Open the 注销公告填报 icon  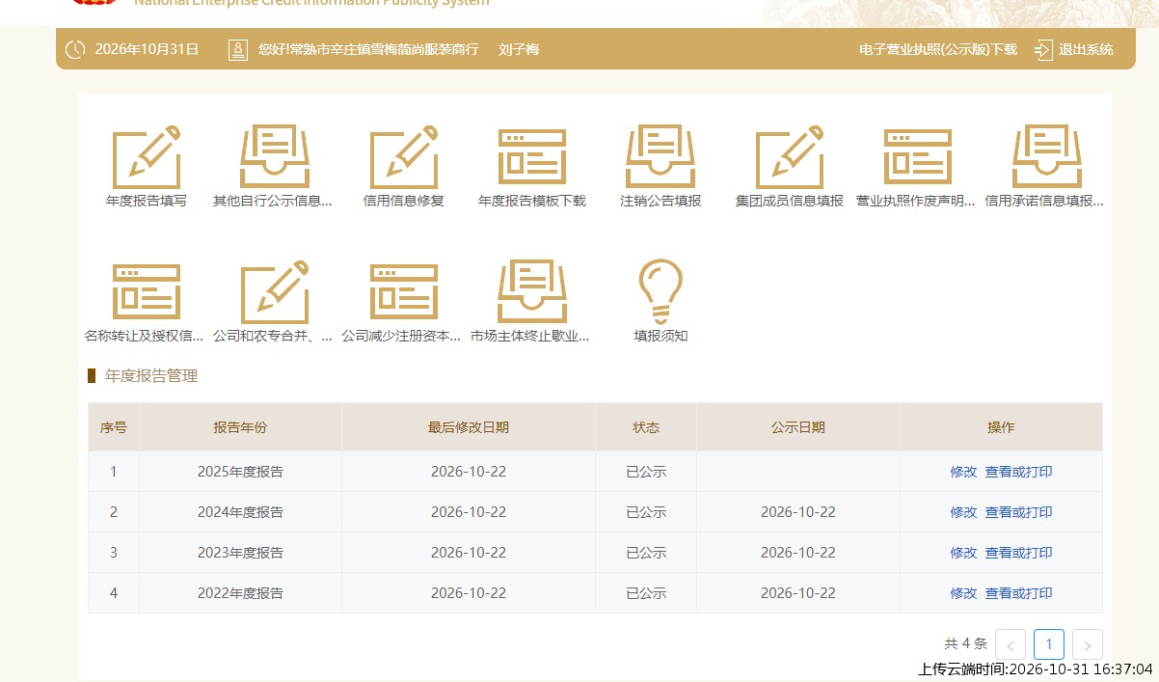(x=660, y=156)
